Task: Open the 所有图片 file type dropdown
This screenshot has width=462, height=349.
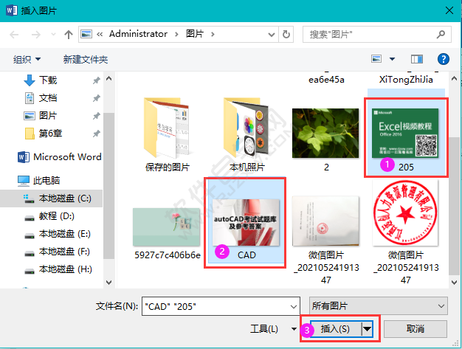Action: point(379,306)
